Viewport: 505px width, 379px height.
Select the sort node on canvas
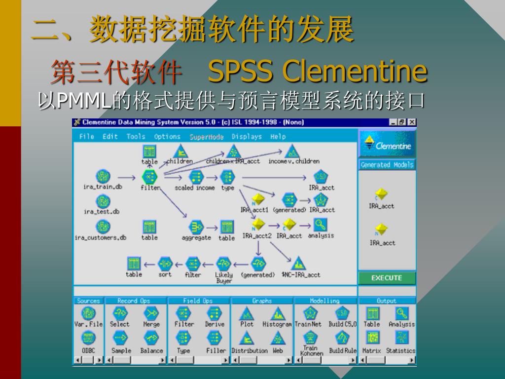[x=165, y=264]
